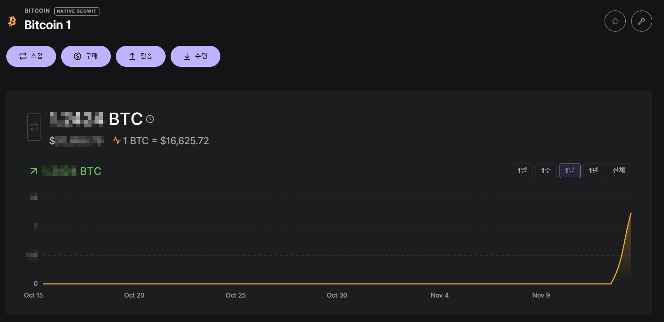The height and width of the screenshot is (322, 664).
Task: Click the 전송 send button
Action: pyautogui.click(x=141, y=56)
